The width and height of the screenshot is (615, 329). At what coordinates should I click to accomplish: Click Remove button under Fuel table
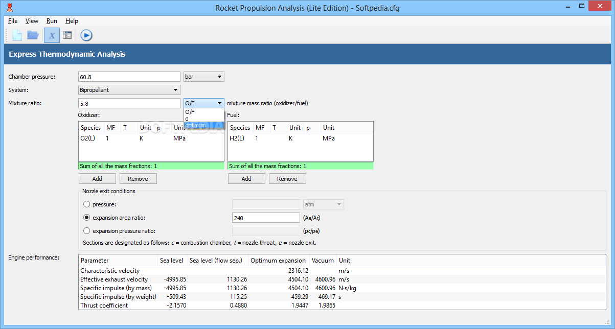point(287,179)
